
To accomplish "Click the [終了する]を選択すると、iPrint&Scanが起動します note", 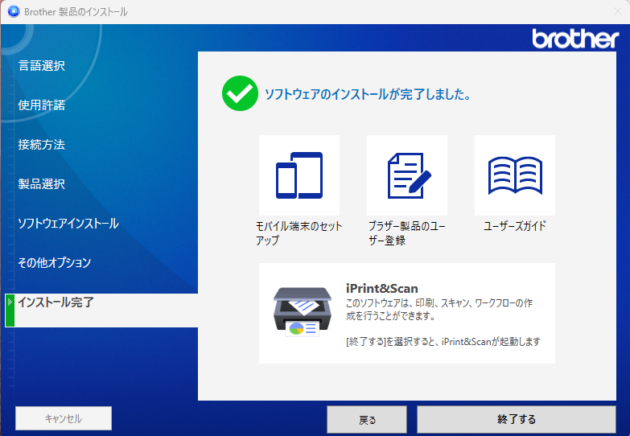I will click(x=443, y=342).
